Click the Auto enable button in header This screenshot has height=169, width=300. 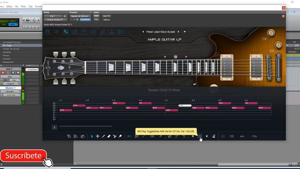click(96, 16)
